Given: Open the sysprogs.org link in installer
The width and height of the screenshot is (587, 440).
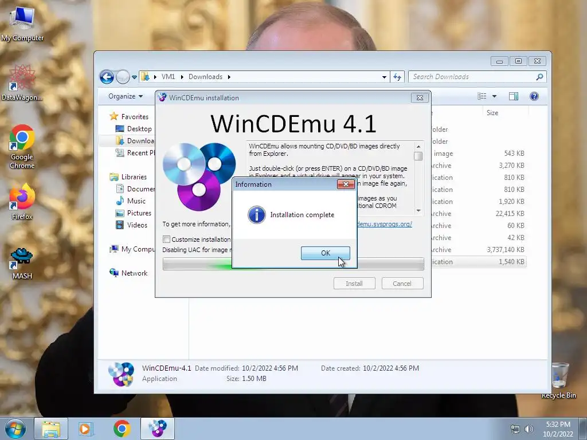Looking at the screenshot, I should [x=385, y=224].
